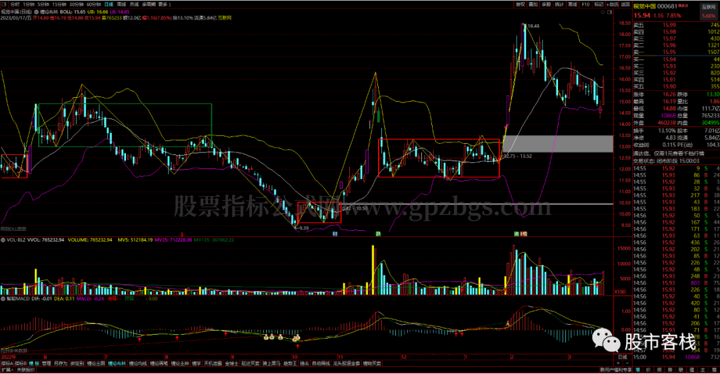The width and height of the screenshot is (720, 374).
Task: Click the 缠论布林 indicator settings icon
Action: click(x=36, y=11)
